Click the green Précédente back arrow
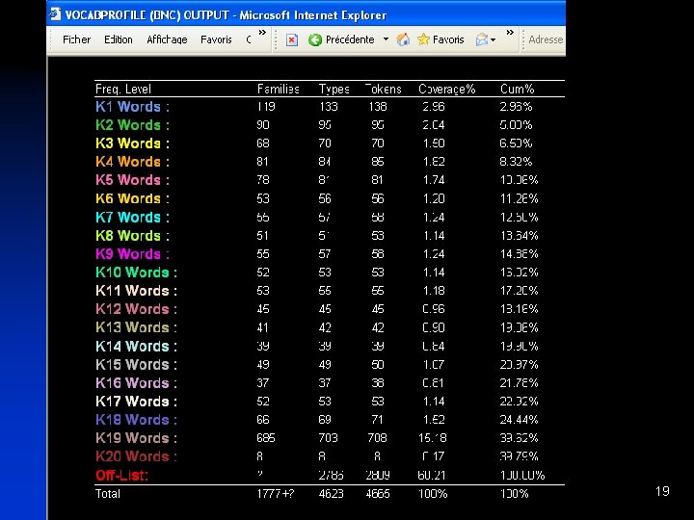 [315, 40]
